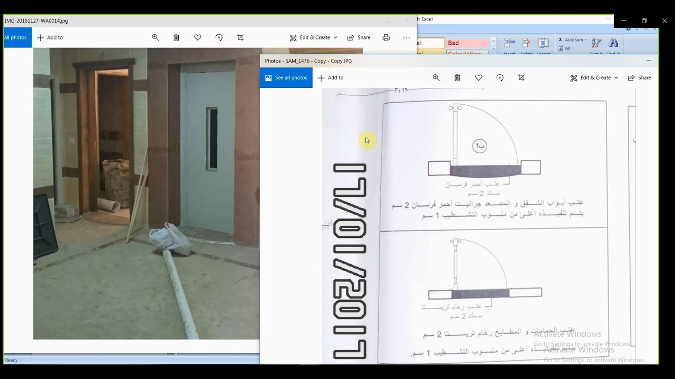Crop the SAM_1476 drawing photo
The height and width of the screenshot is (379, 675).
(x=521, y=77)
